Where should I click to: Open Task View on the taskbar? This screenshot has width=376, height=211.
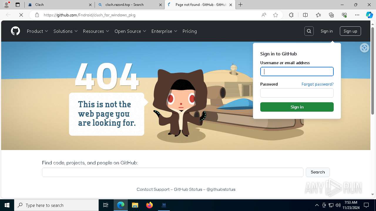point(106,205)
